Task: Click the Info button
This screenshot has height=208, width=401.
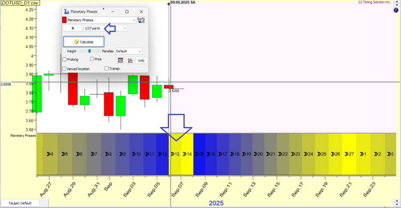Action: pos(141,61)
